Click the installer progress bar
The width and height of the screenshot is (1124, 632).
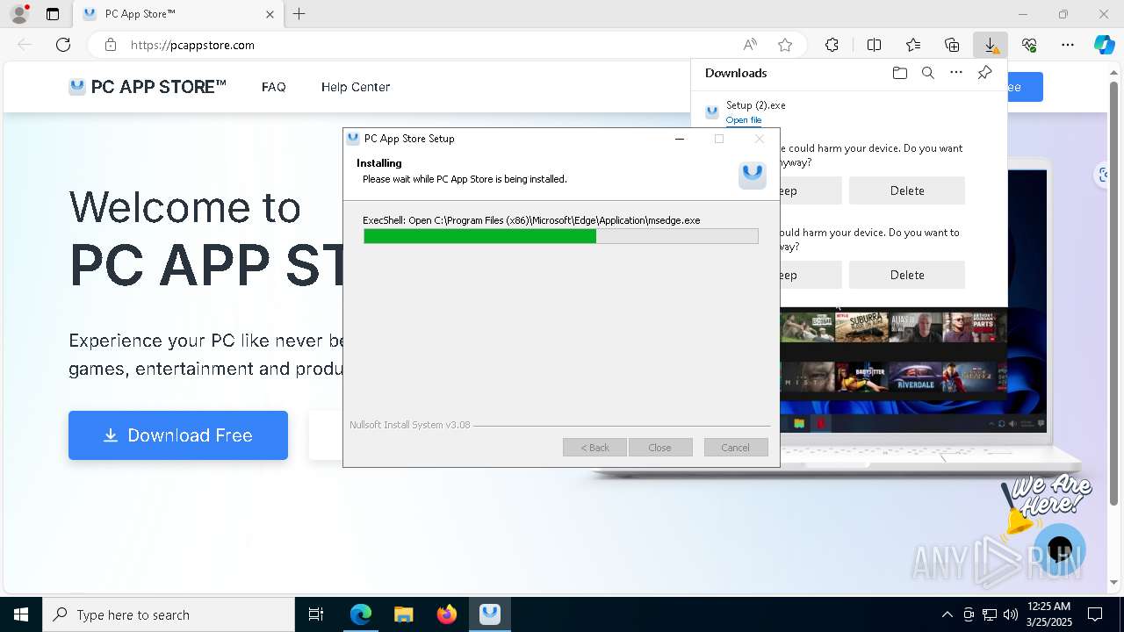[x=561, y=236]
